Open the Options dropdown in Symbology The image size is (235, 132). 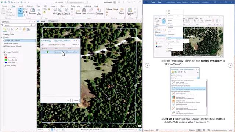pyautogui.click(x=75, y=45)
